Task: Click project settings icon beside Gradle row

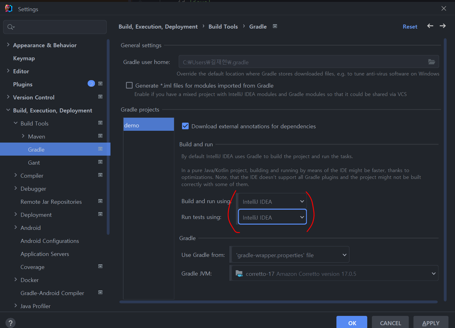Action: coord(100,149)
